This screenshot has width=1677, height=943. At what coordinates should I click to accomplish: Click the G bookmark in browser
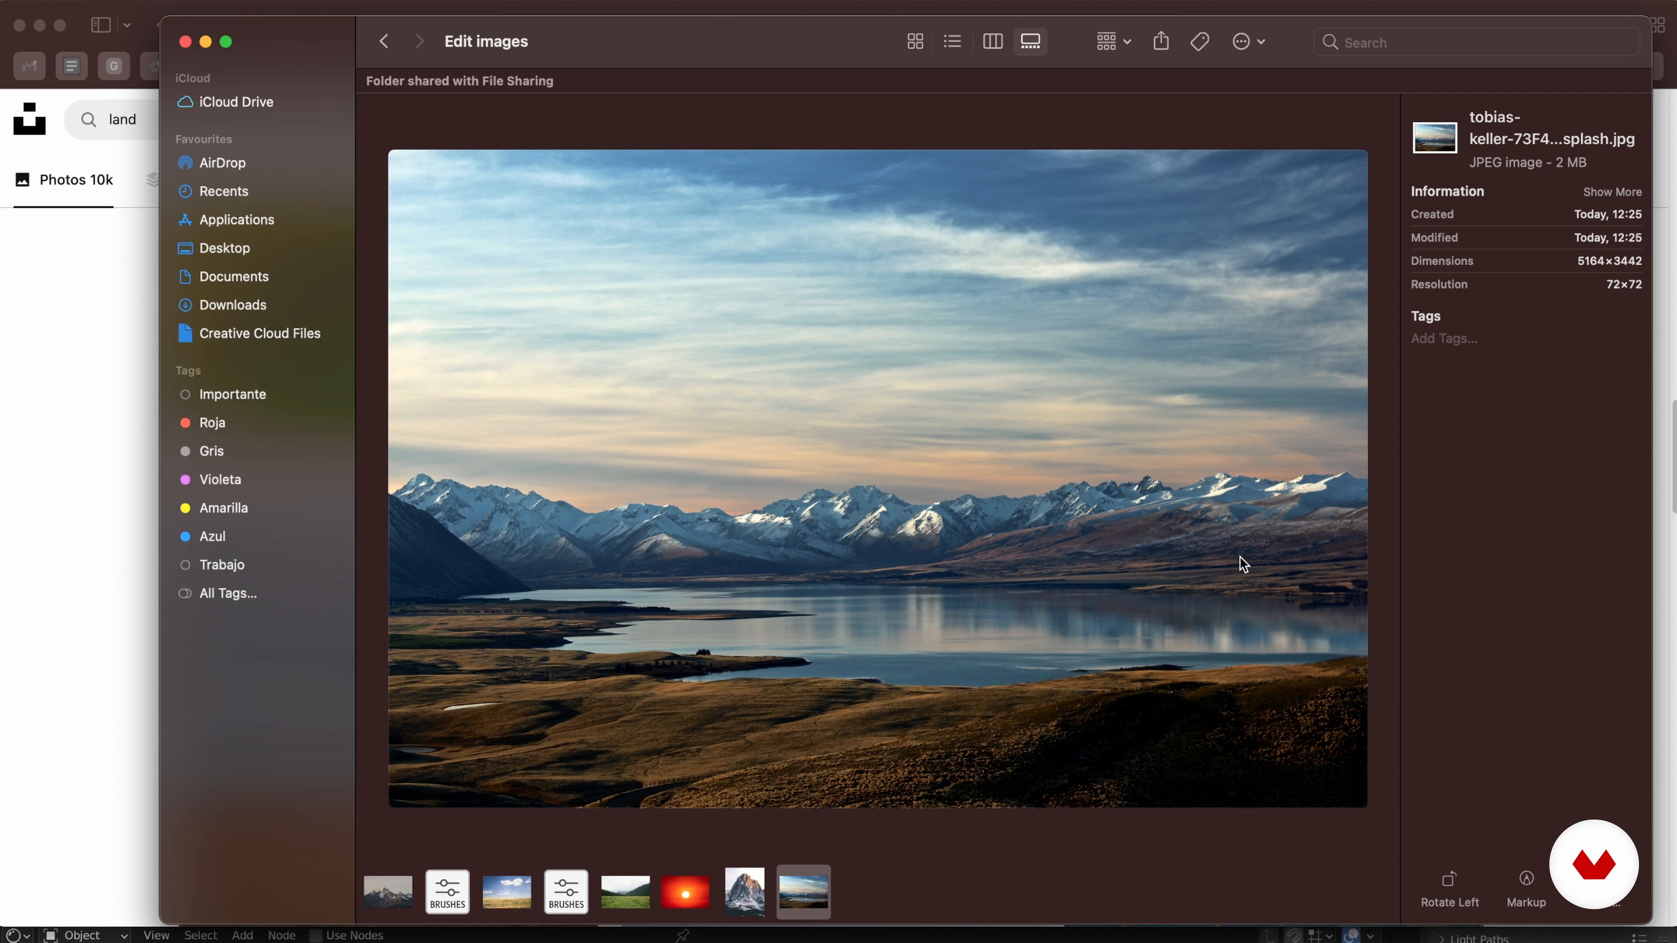tap(114, 66)
